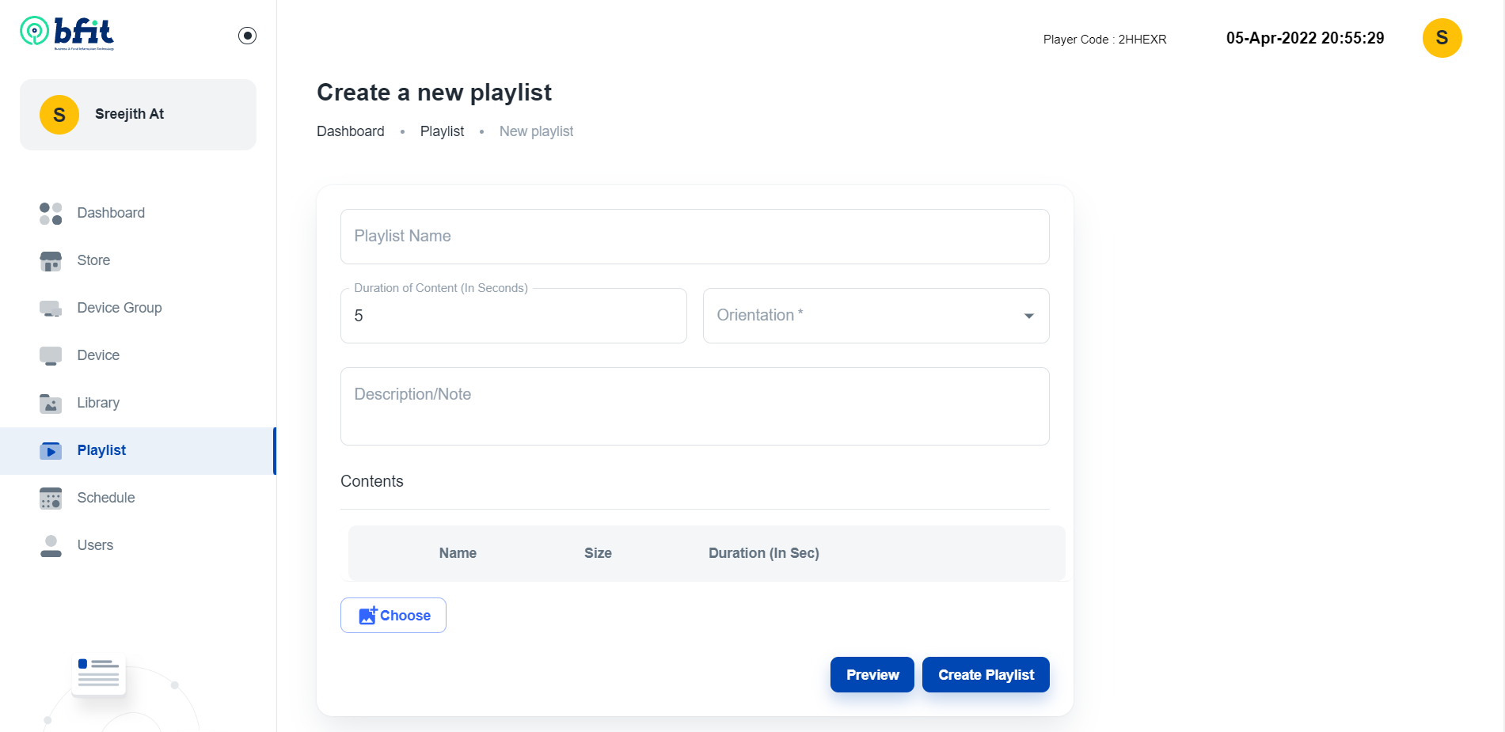Open the Dashboard menu item
Screen dimensions: 1505x732
(x=138, y=213)
